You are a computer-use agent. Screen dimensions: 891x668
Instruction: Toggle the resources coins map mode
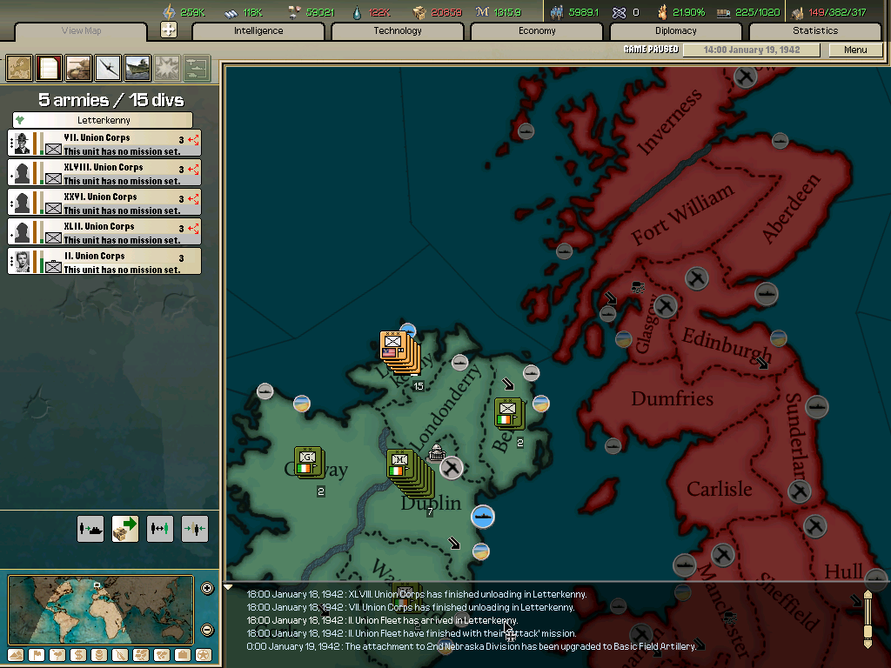[99, 657]
